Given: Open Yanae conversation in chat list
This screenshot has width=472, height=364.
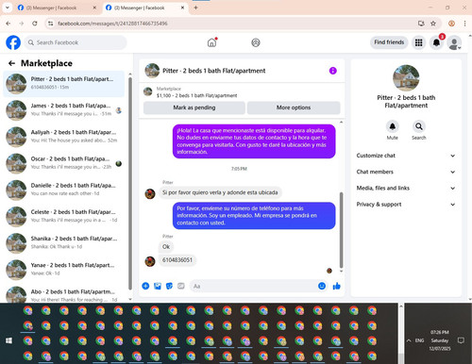Looking at the screenshot, I should click(x=64, y=270).
